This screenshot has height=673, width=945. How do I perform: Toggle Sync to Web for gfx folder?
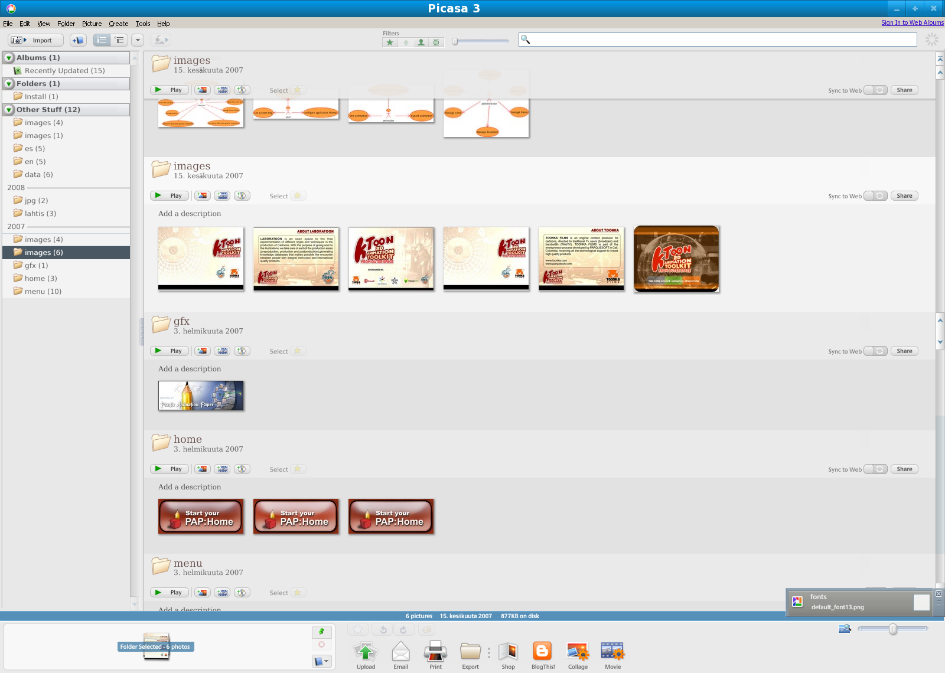875,351
